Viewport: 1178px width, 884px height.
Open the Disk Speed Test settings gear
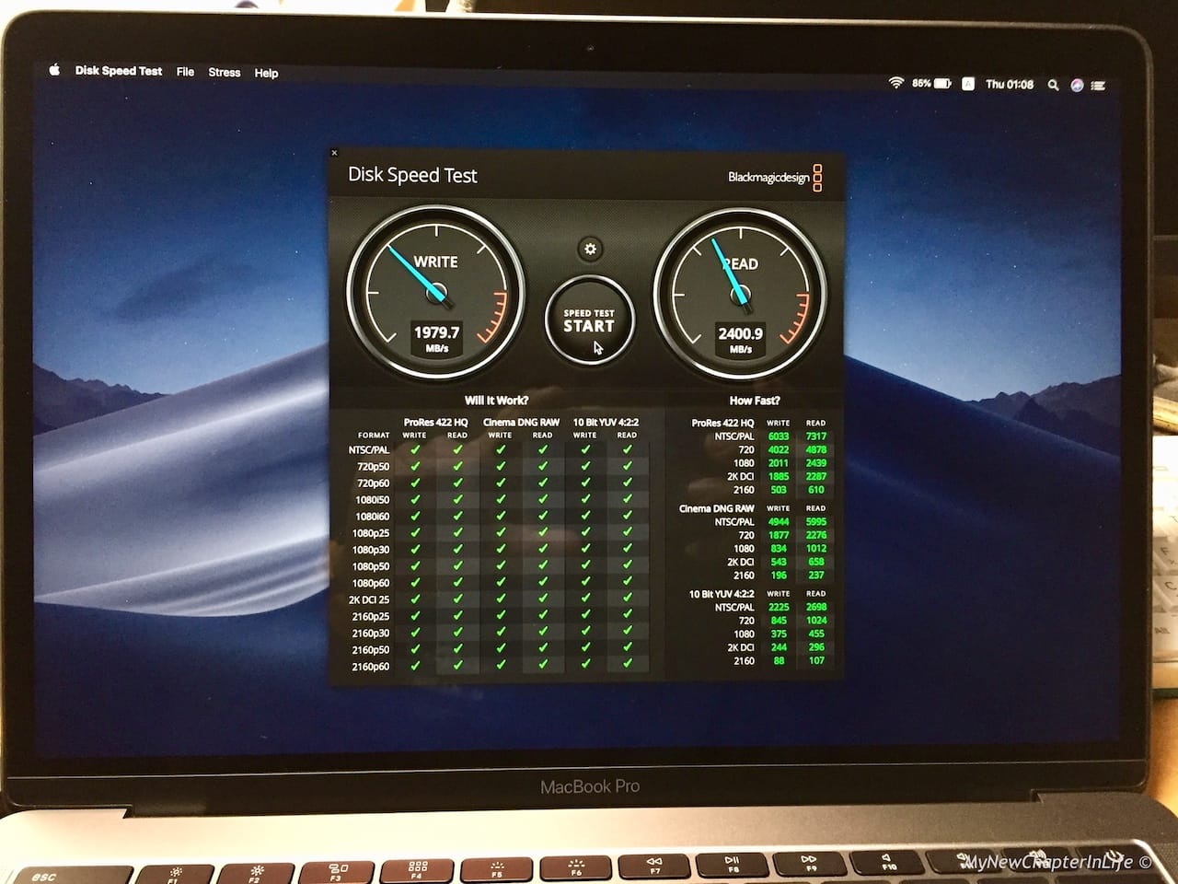[590, 250]
